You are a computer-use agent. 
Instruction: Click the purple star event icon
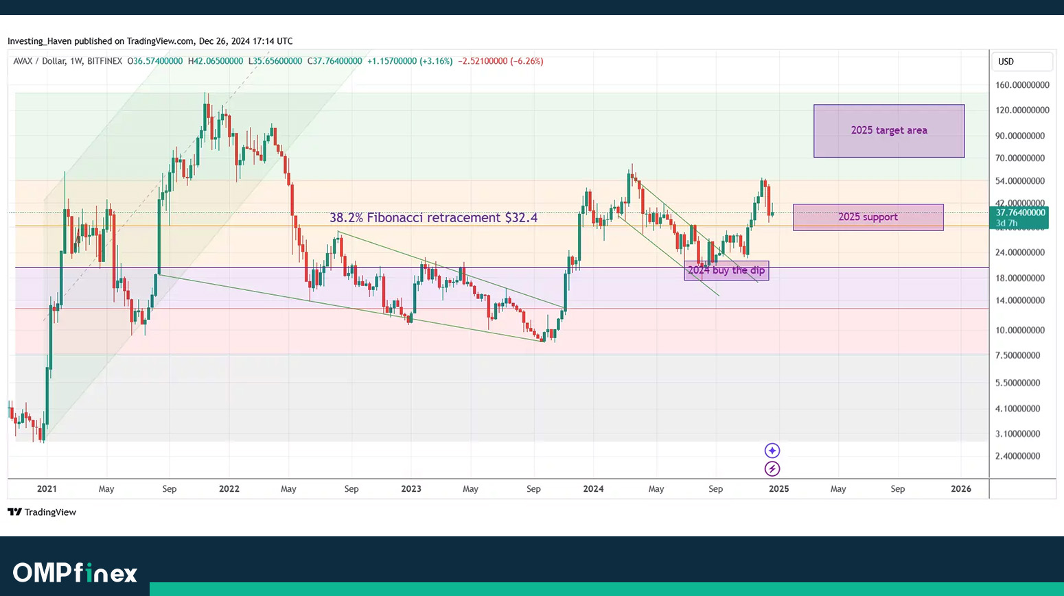click(x=772, y=451)
